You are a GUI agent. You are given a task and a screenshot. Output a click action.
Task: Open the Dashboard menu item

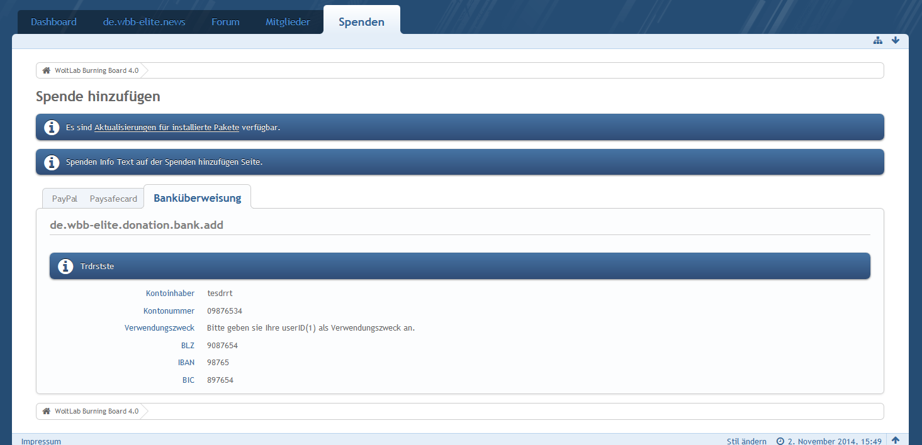pyautogui.click(x=53, y=22)
